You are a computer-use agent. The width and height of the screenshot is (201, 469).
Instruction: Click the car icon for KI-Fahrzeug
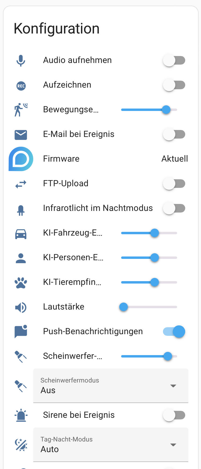[x=21, y=234]
